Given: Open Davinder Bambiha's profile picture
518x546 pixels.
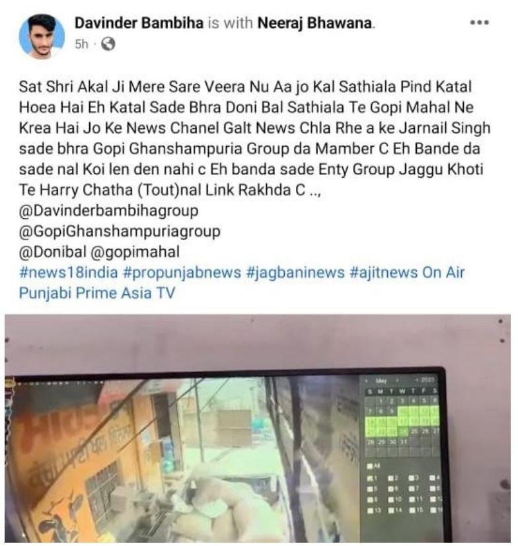Looking at the screenshot, I should [42, 37].
